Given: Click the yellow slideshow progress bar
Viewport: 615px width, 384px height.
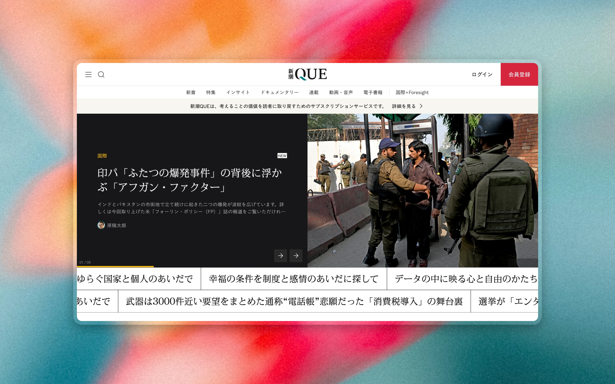Looking at the screenshot, I should (115, 267).
